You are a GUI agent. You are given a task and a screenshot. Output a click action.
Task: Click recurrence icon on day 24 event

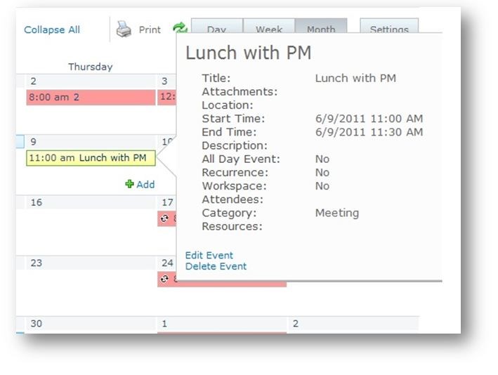pyautogui.click(x=164, y=279)
